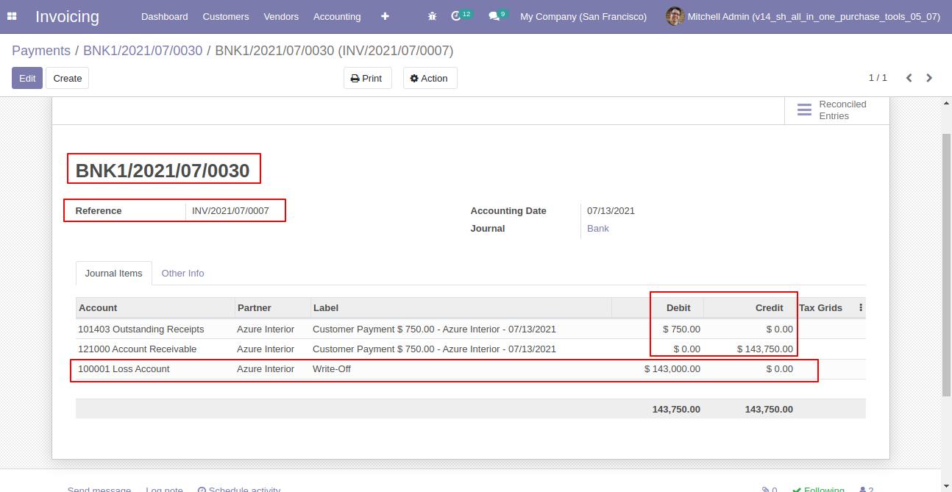Open the Action dropdown

[430, 78]
